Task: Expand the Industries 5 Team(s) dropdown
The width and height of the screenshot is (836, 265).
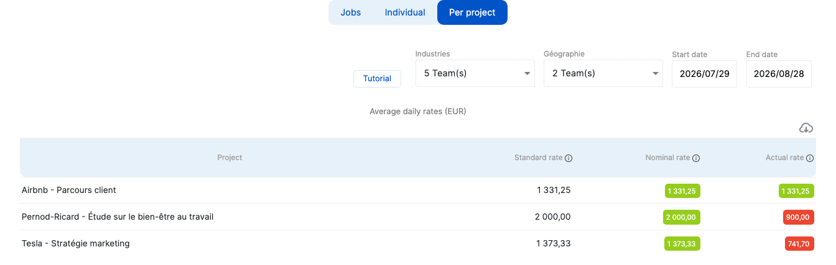Action: [475, 73]
